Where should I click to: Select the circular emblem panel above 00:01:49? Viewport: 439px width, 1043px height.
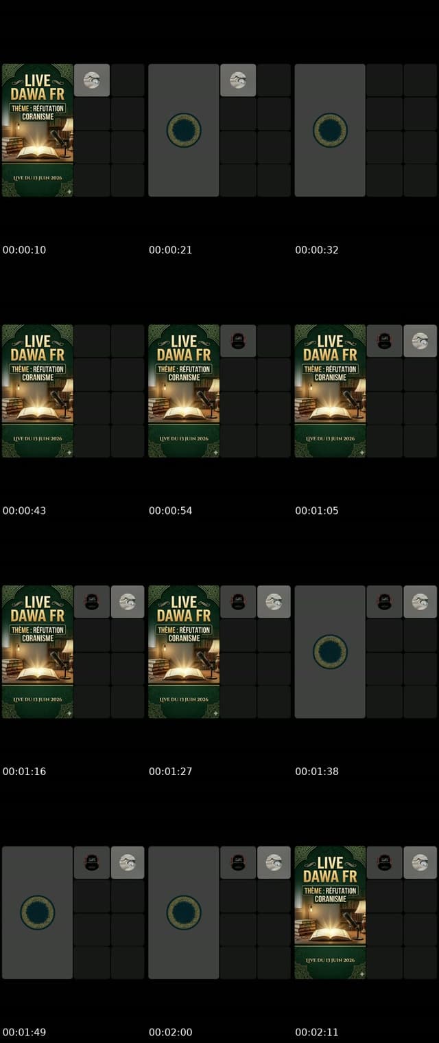[38, 912]
